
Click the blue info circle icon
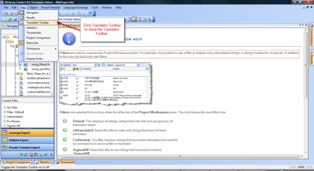[69, 39]
